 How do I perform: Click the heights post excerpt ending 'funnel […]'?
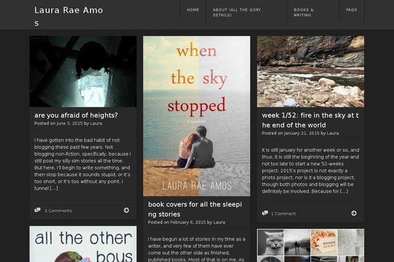click(83, 164)
